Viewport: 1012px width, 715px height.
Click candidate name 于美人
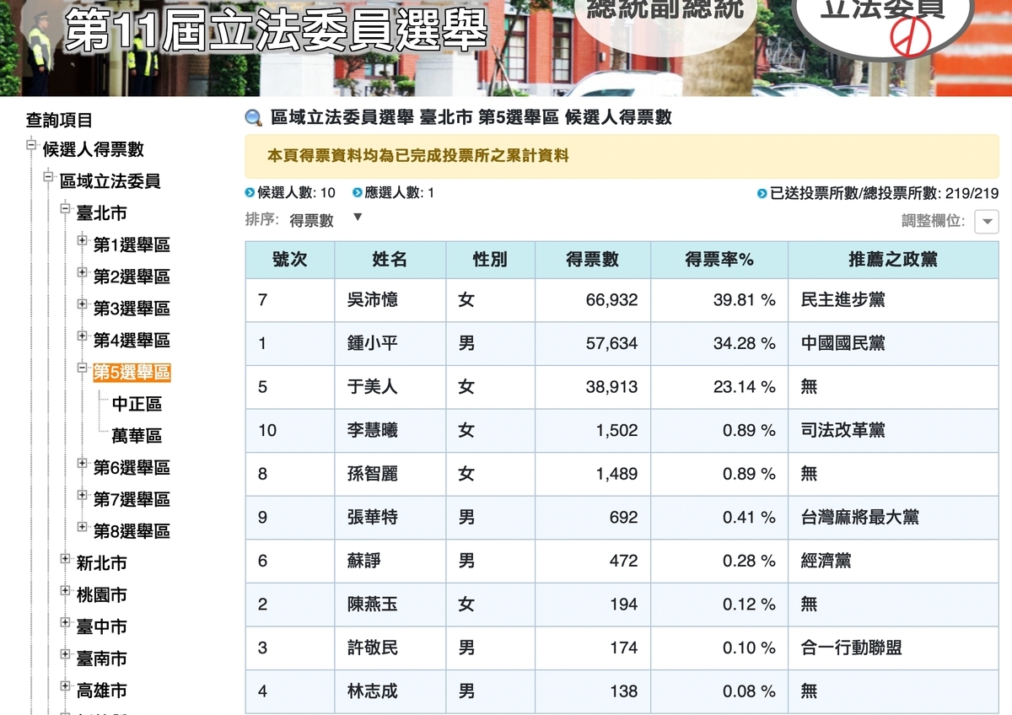click(372, 387)
